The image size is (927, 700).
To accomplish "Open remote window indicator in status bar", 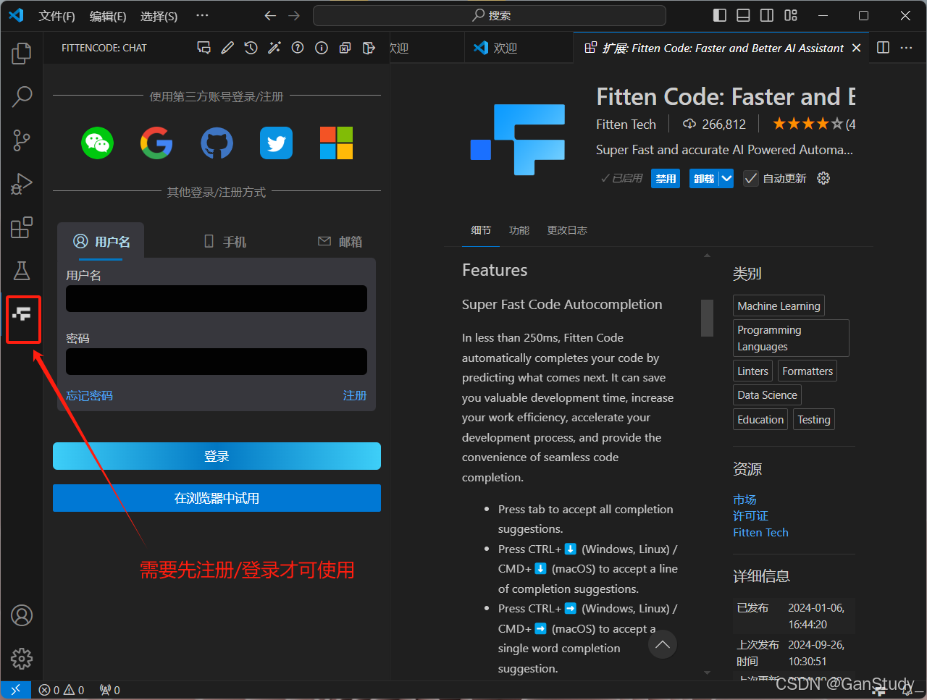I will click(15, 690).
